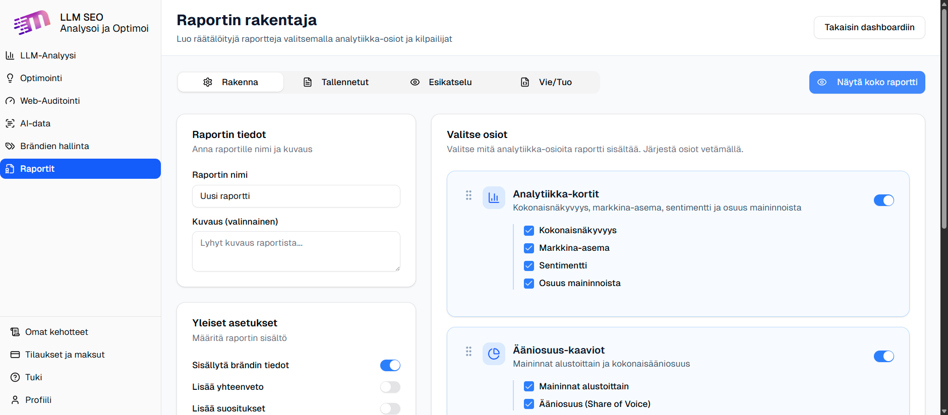Enable the Lisää yhteenveto switch
Screen dimensions: 948x415
point(390,387)
